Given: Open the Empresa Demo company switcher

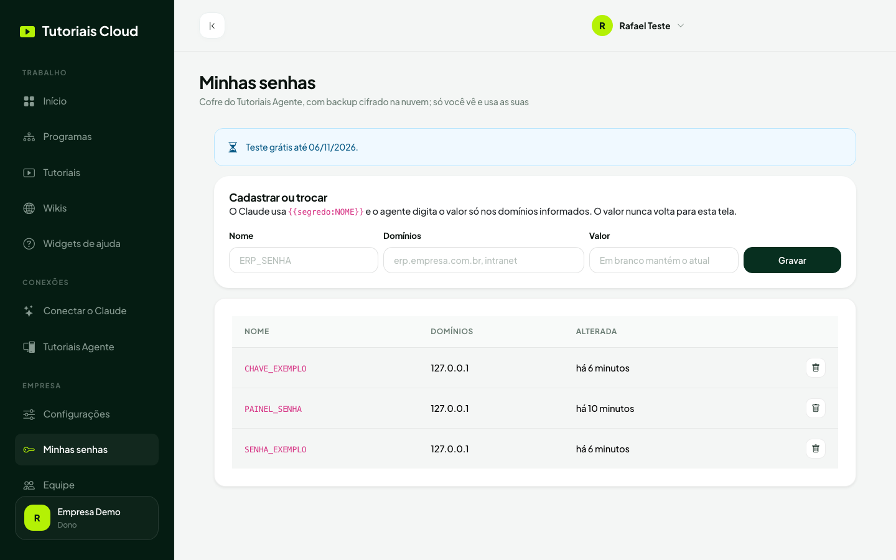Looking at the screenshot, I should pyautogui.click(x=86, y=518).
